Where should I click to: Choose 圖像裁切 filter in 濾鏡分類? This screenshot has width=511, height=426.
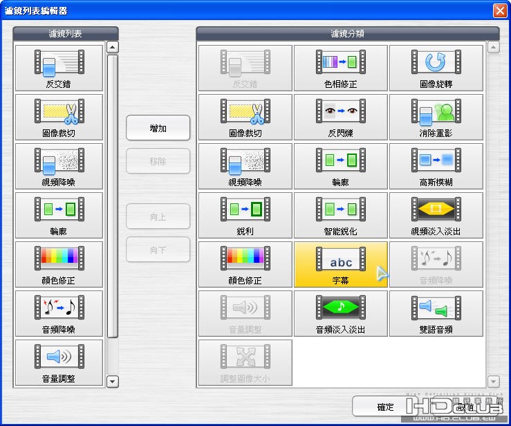coord(245,118)
